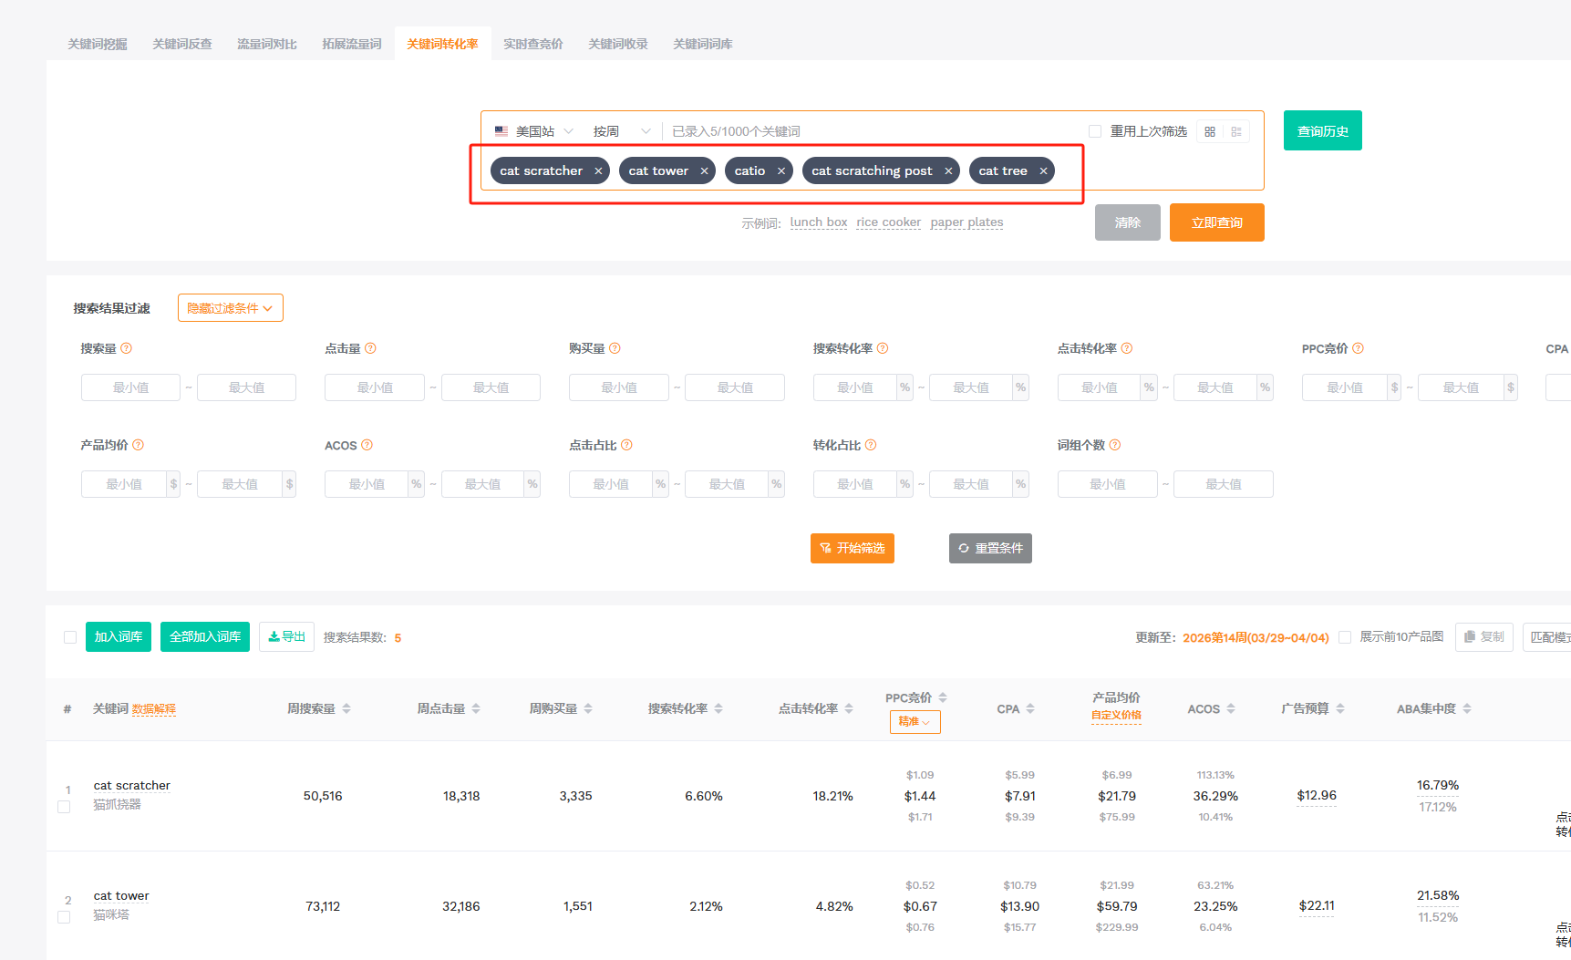Collapse filters with 隐藏过滤条件 dropdown
1571x960 pixels.
[230, 308]
